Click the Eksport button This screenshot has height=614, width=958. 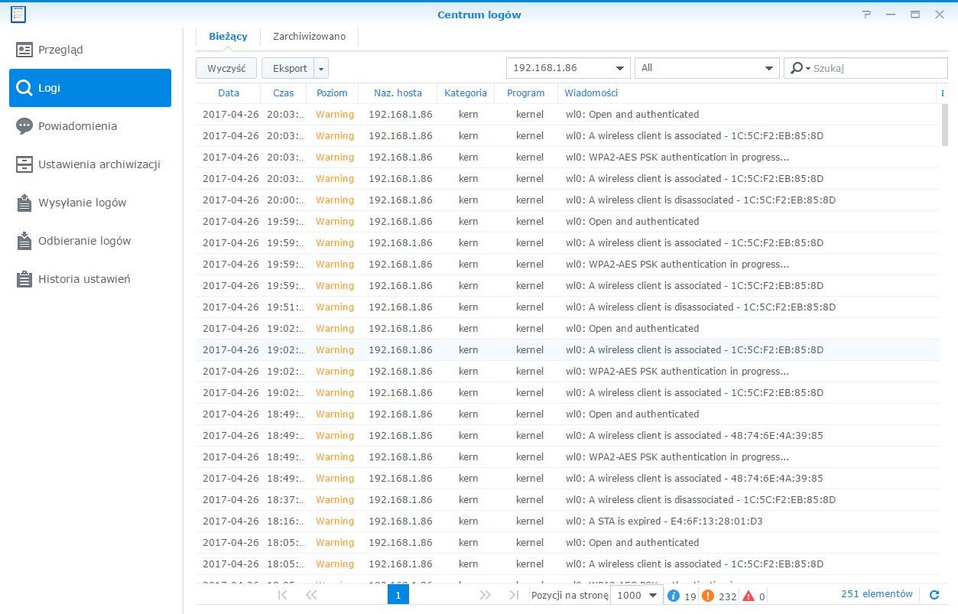click(x=288, y=68)
